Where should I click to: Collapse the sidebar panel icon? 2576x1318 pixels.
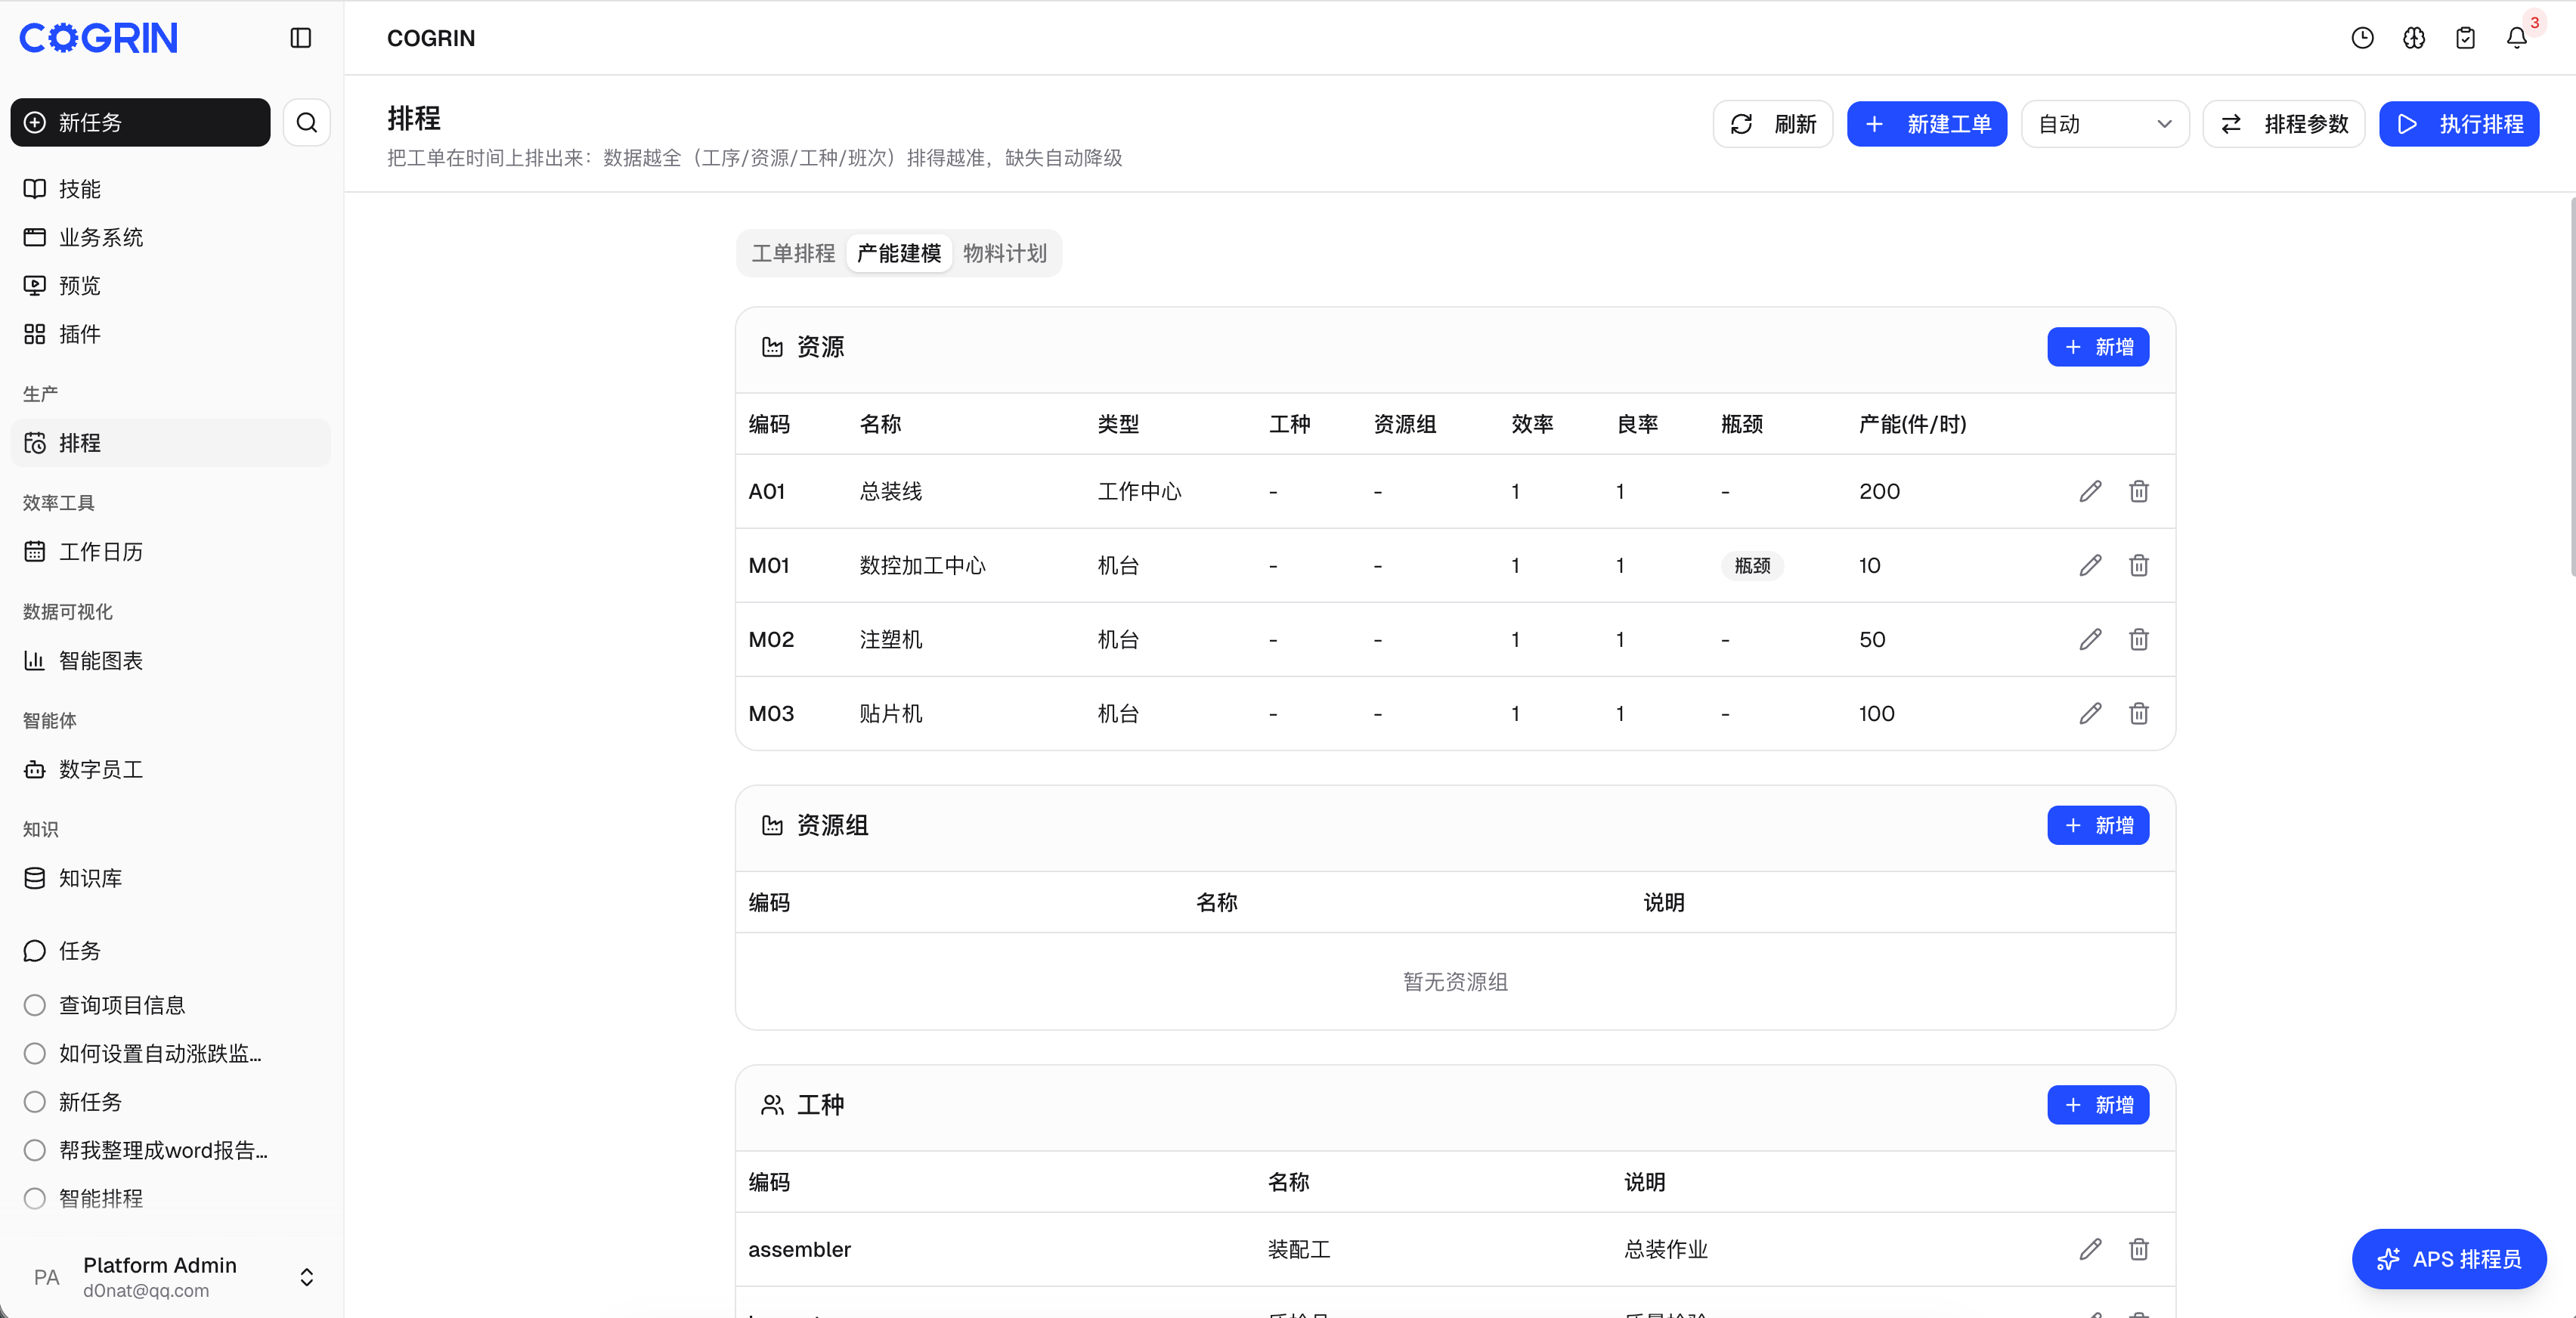(x=301, y=38)
